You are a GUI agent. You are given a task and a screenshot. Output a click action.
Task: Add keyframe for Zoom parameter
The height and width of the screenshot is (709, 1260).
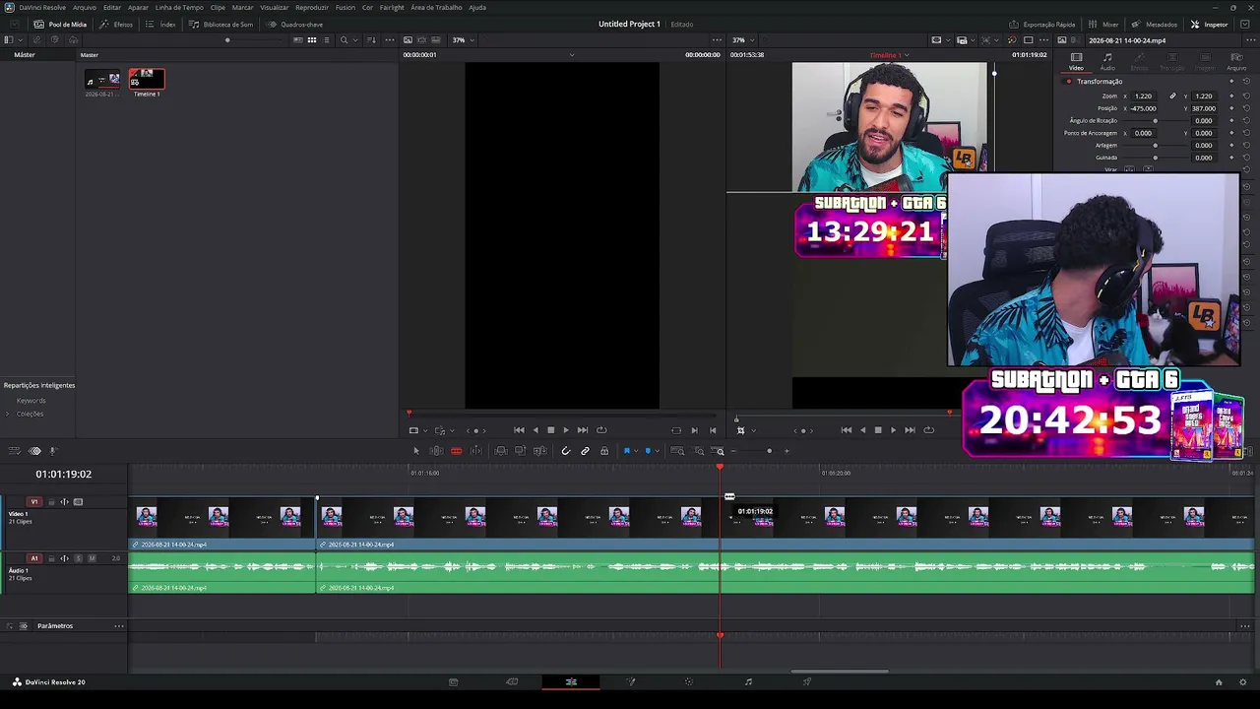click(x=1230, y=97)
